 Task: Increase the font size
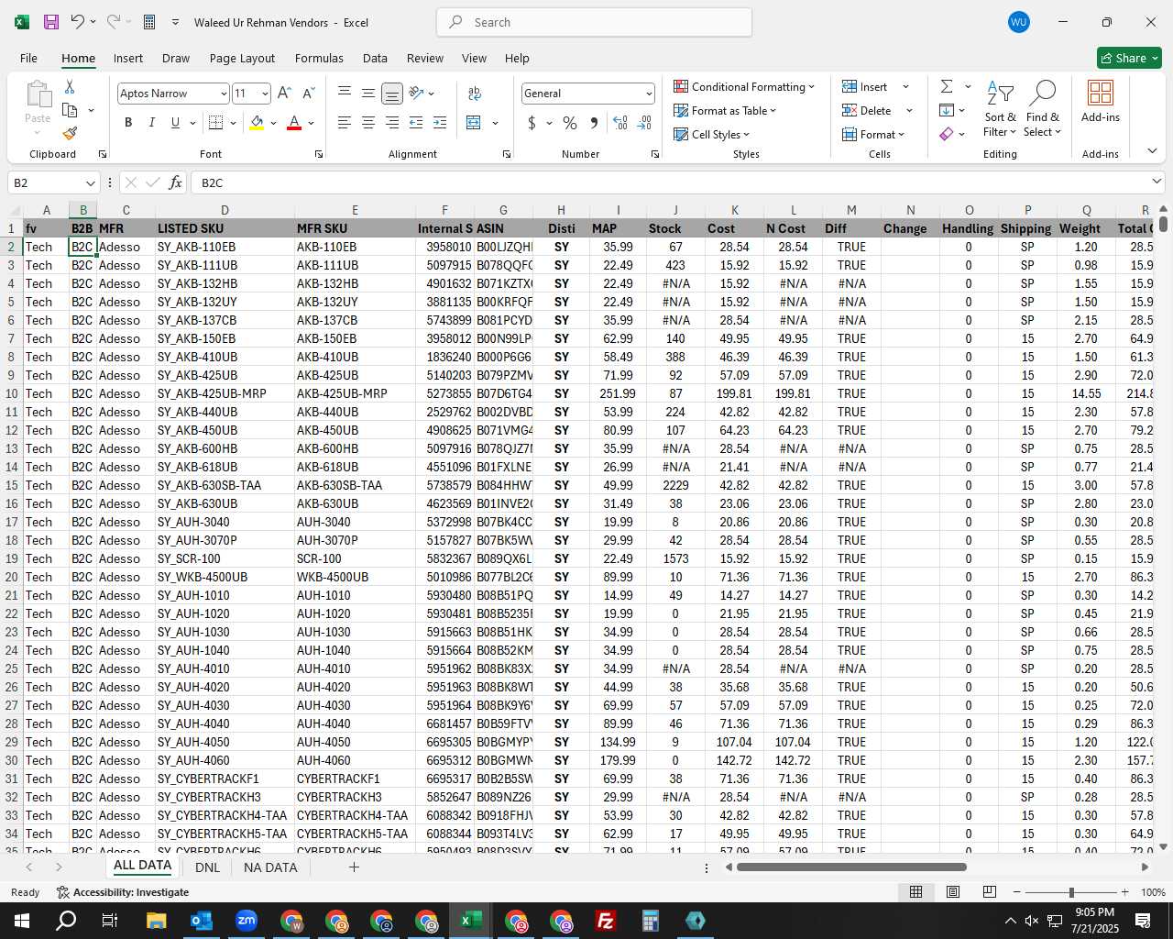(x=284, y=94)
